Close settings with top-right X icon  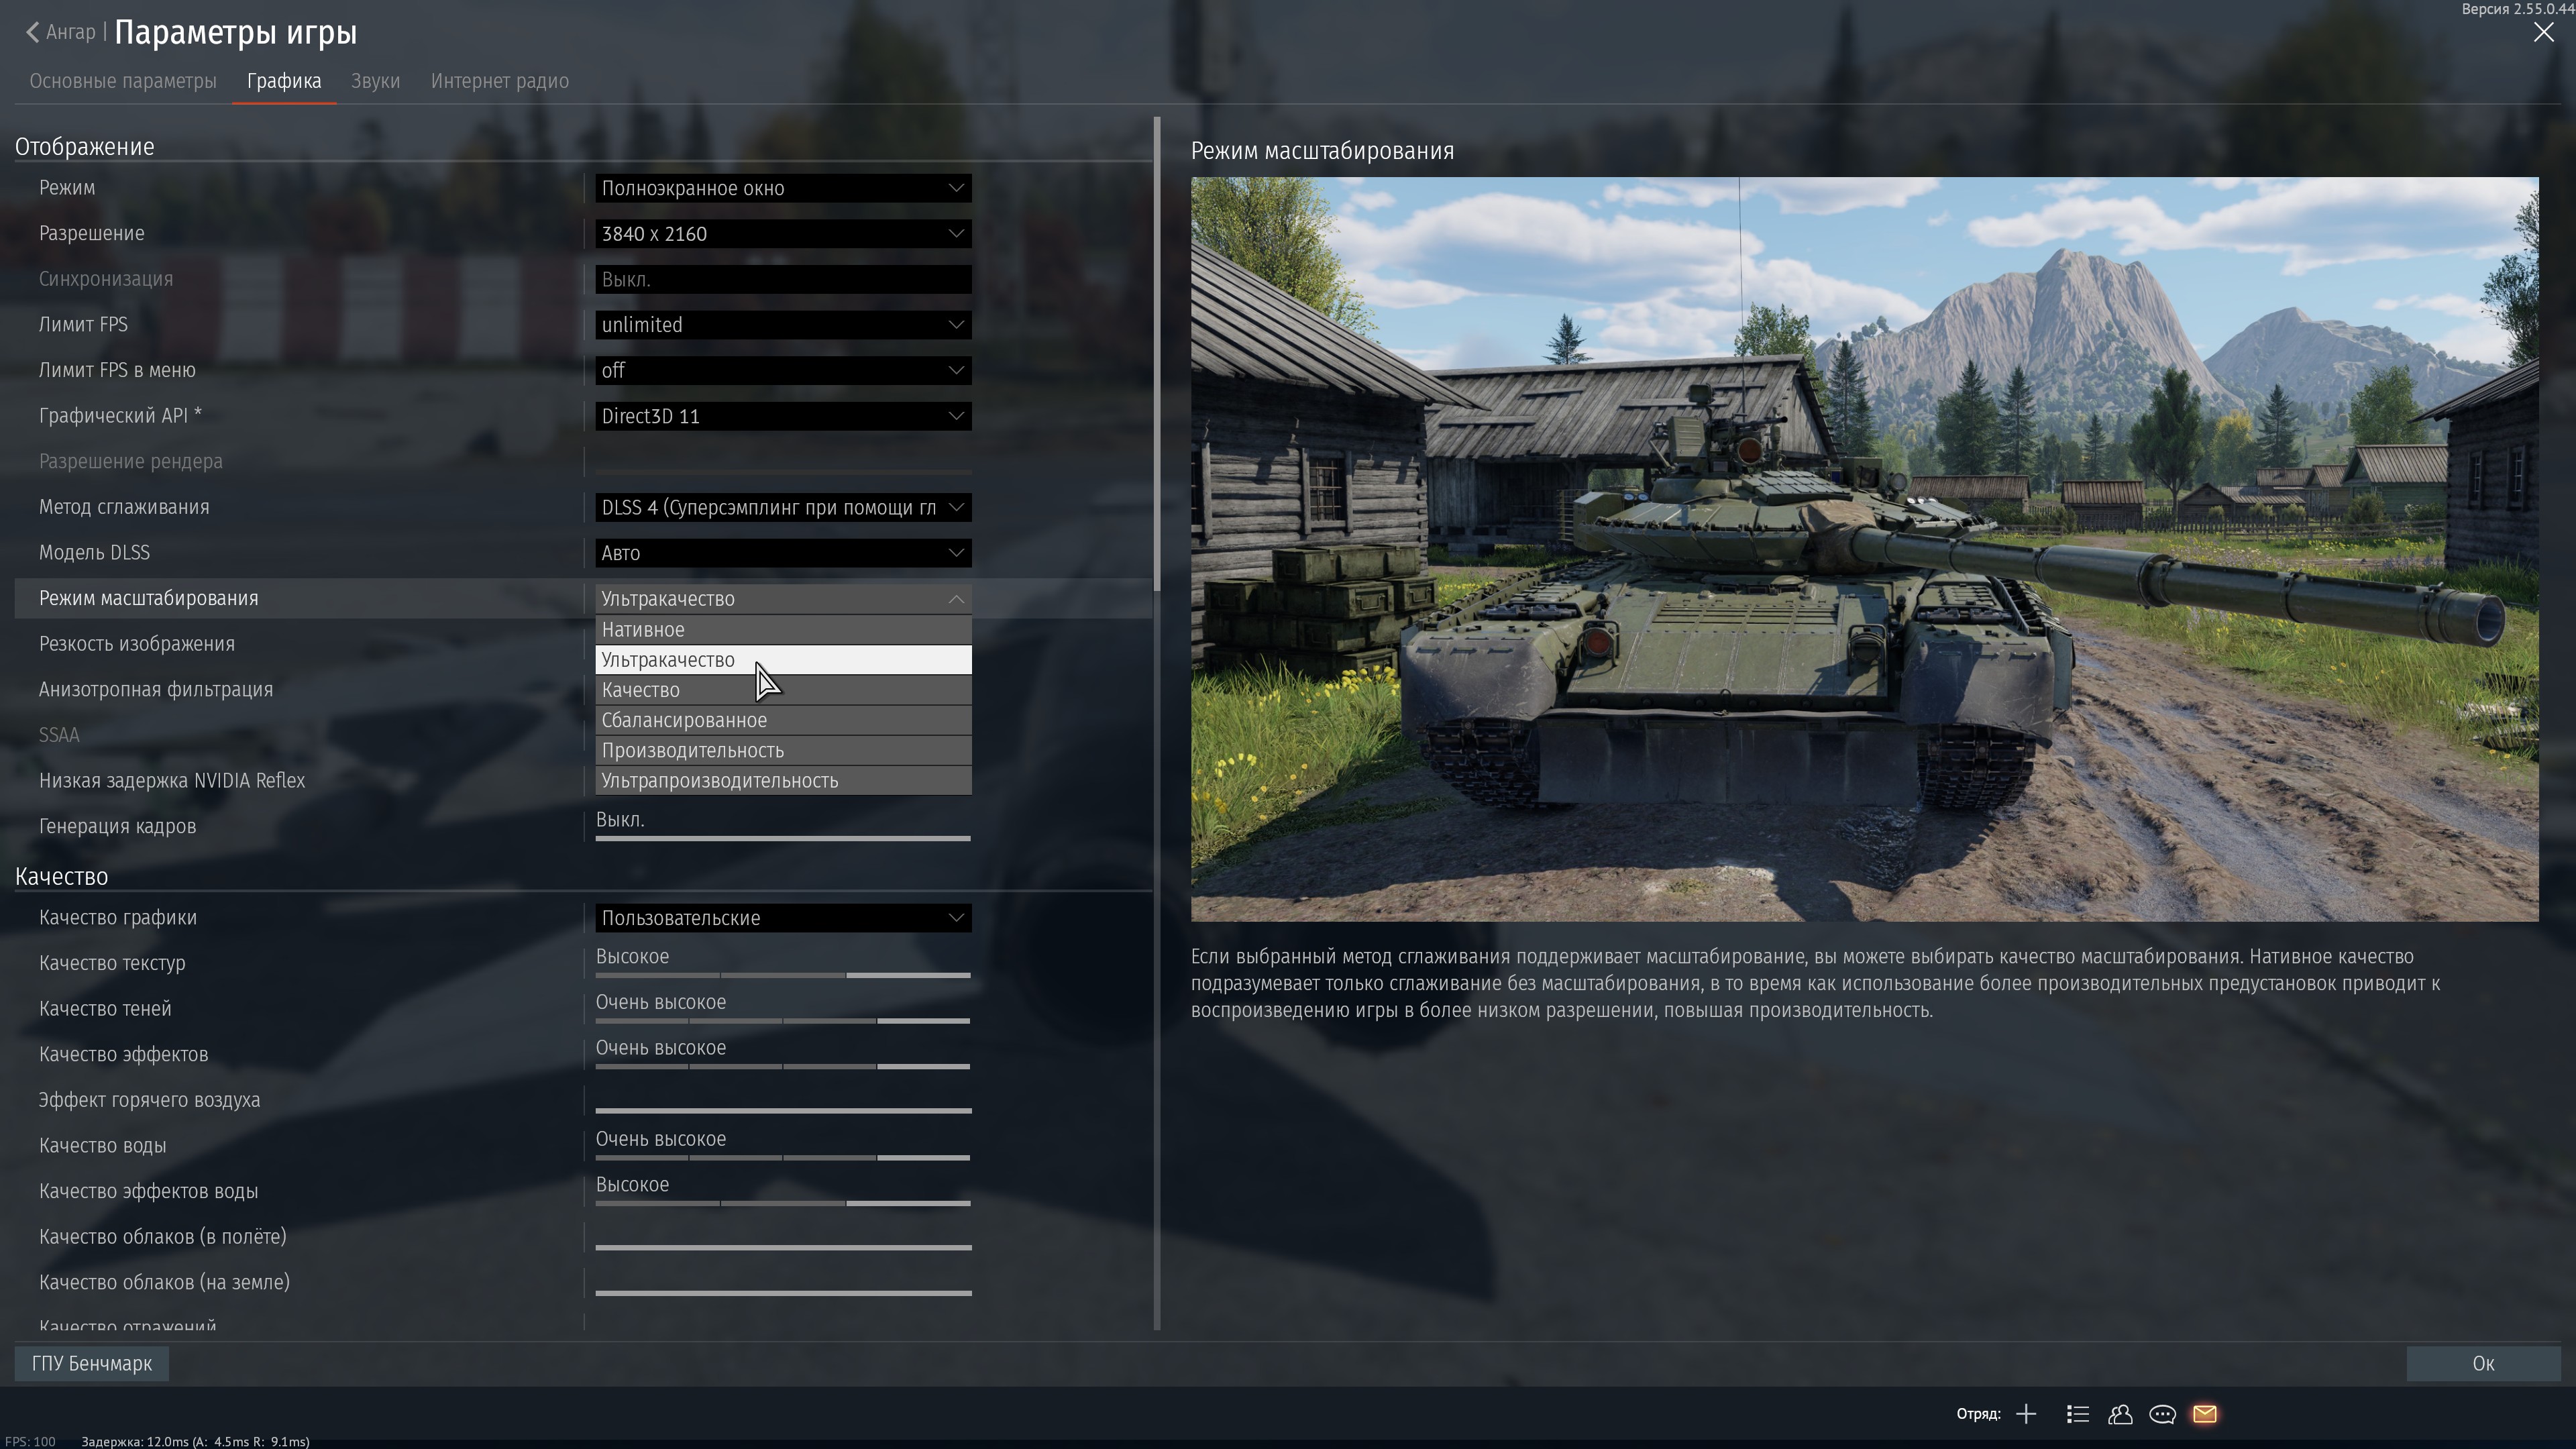point(2543,32)
